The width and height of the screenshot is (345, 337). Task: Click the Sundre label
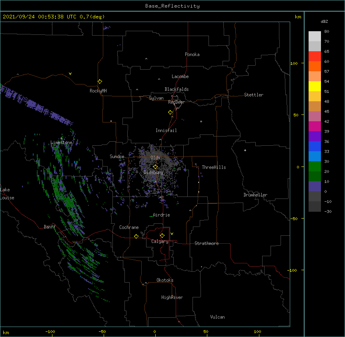117,156
